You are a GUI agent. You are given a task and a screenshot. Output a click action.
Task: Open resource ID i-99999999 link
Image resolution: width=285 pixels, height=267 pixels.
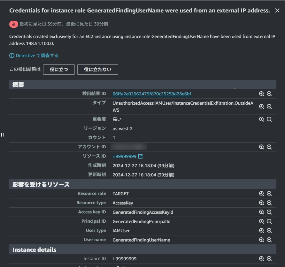124,156
